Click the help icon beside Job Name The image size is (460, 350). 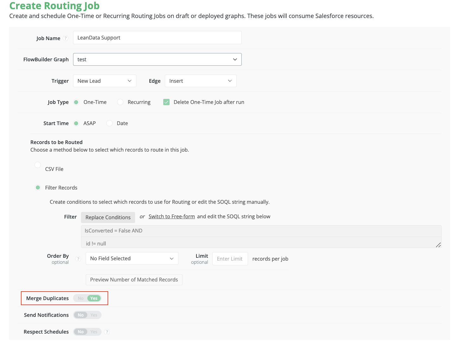click(65, 38)
